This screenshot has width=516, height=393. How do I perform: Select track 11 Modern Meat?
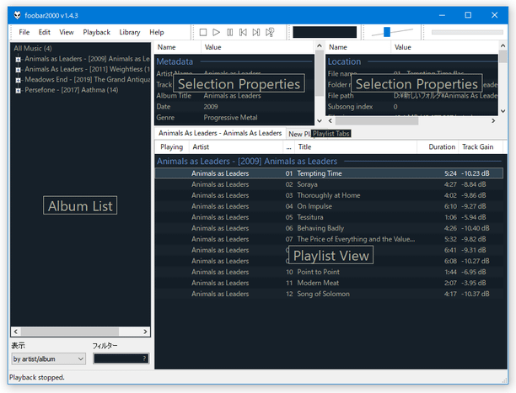tap(329, 283)
